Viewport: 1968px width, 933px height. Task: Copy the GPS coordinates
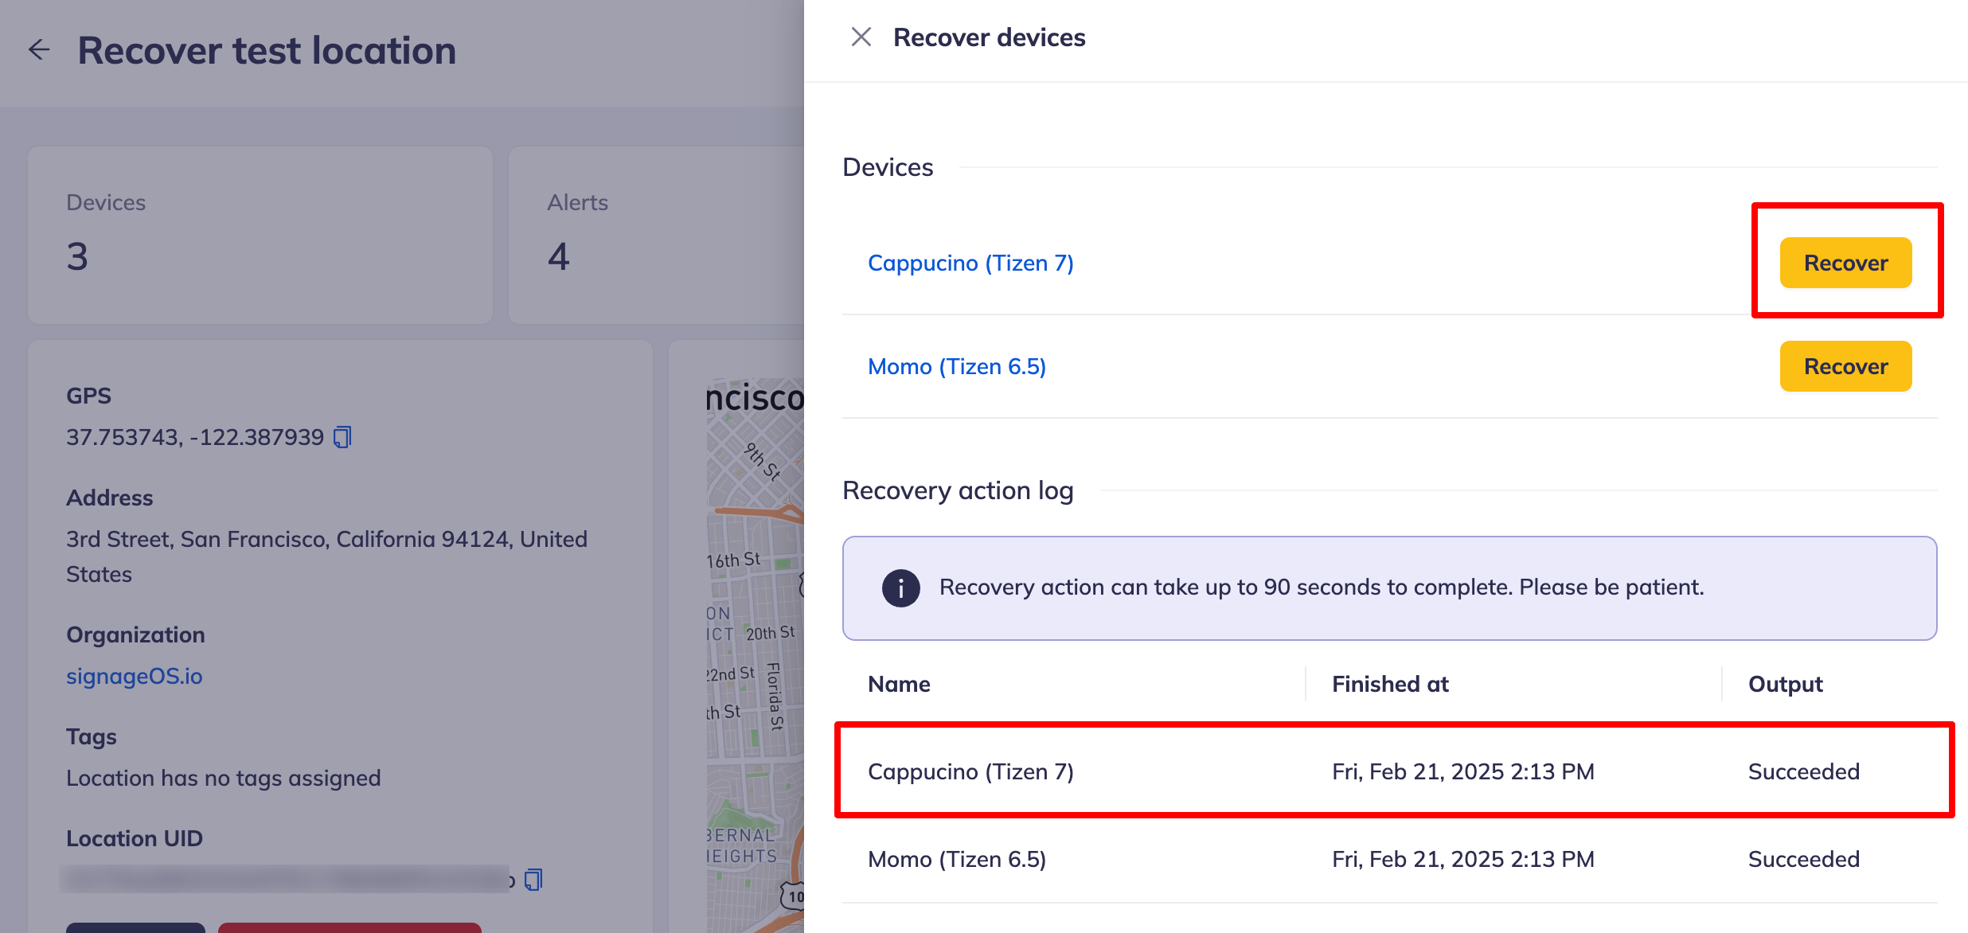tap(342, 437)
